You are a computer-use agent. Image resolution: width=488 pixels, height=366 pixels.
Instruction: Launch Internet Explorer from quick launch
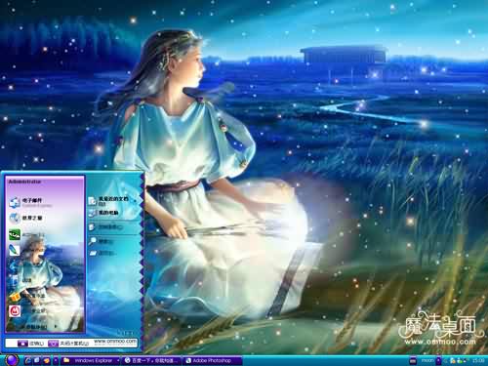[28, 360]
